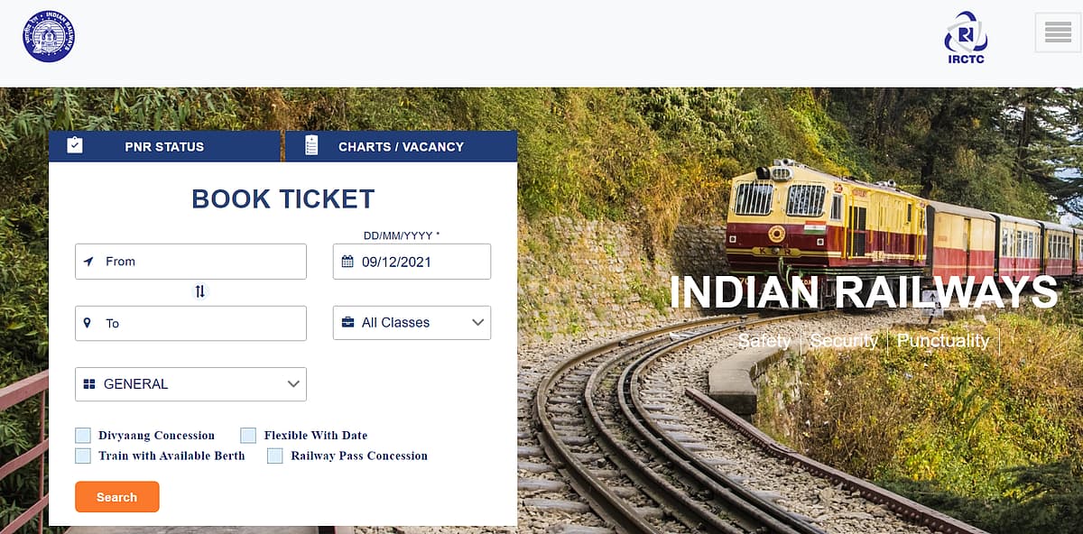Viewport: 1083px width, 534px height.
Task: Click the berth icon beside All Classes
Action: (x=348, y=322)
